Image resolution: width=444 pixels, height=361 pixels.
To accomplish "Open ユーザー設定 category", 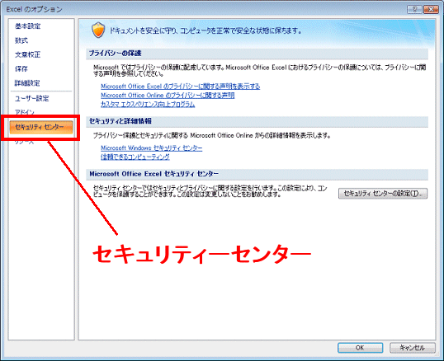I will point(31,98).
